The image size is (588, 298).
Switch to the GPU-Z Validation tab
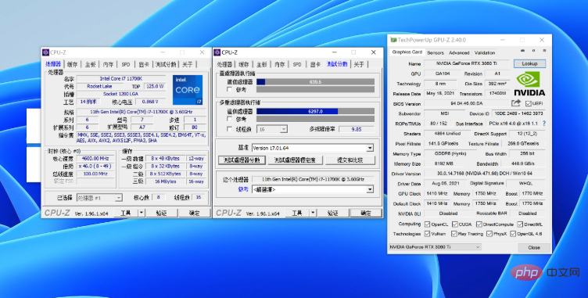(485, 52)
